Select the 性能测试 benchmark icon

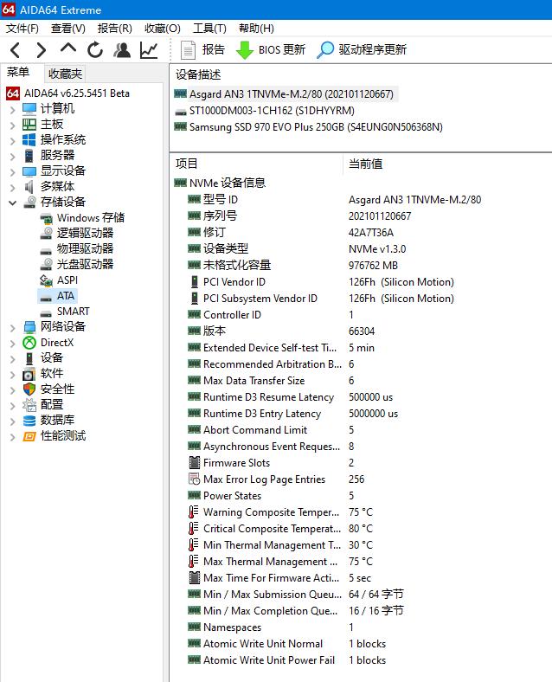(29, 436)
